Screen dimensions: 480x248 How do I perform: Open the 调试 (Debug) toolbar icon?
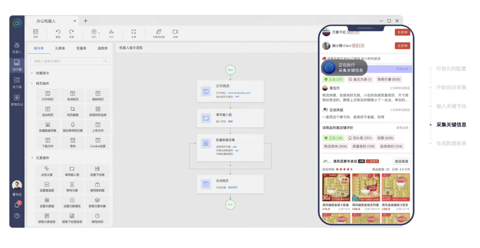click(112, 32)
